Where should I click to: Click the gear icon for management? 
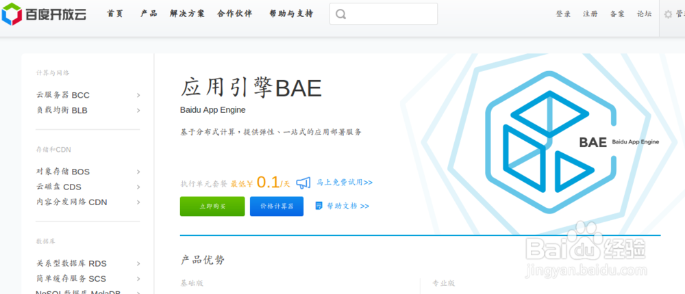(668, 14)
